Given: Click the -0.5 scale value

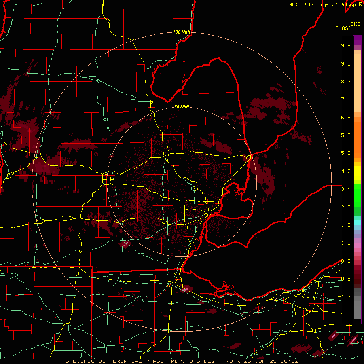Looking at the screenshot, I should (344, 279).
